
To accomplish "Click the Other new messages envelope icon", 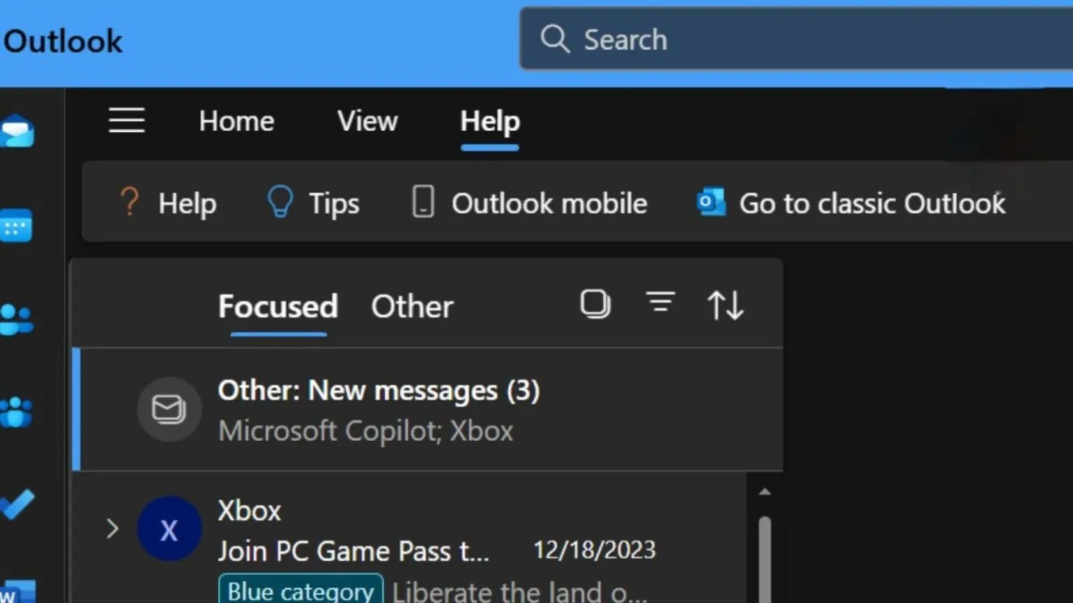I will (169, 409).
